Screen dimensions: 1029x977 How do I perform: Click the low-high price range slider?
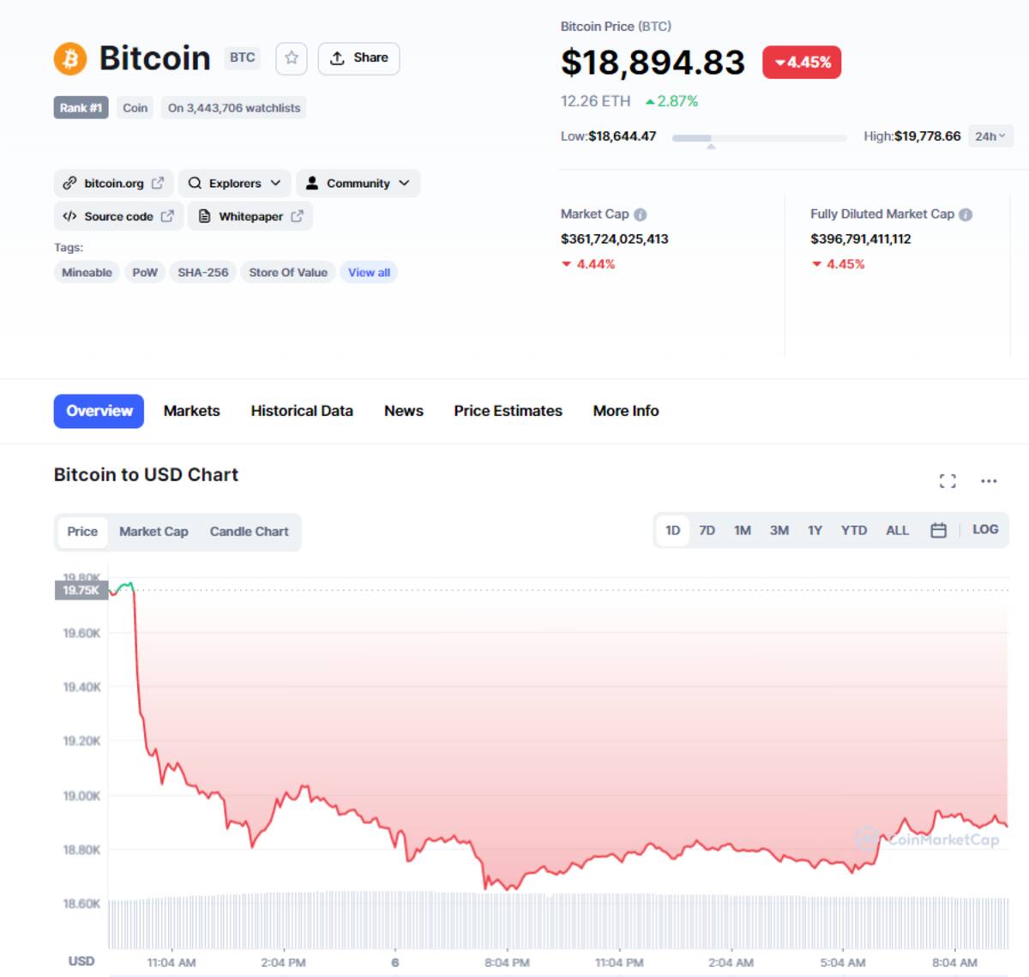pos(760,138)
